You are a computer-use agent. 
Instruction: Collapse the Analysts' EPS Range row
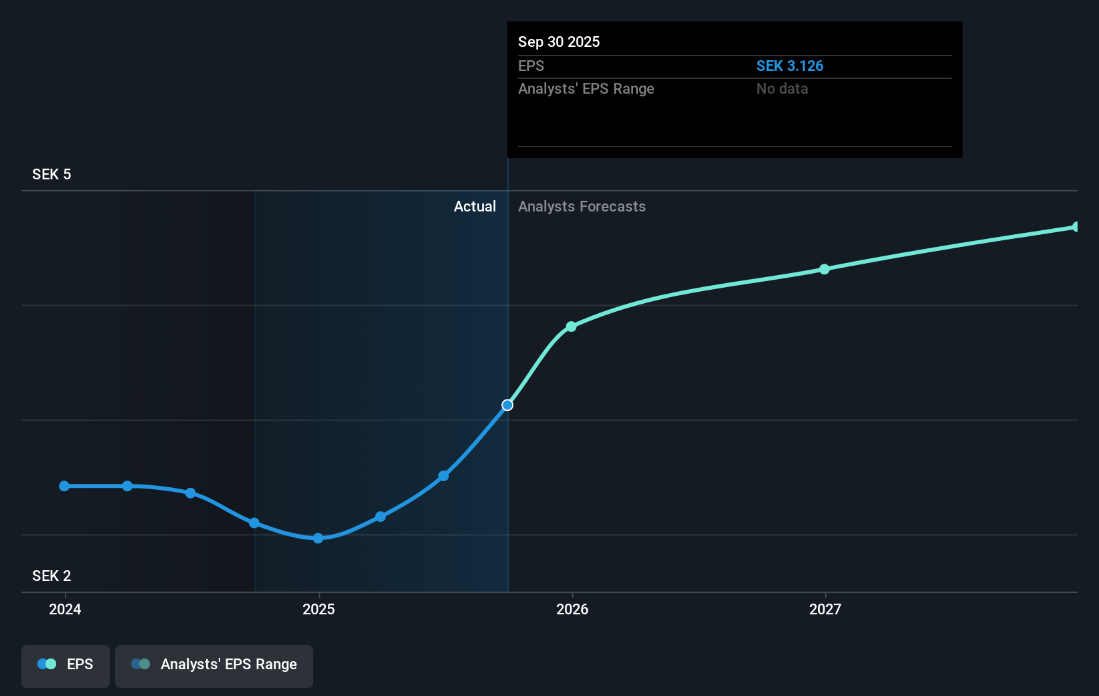pos(586,88)
